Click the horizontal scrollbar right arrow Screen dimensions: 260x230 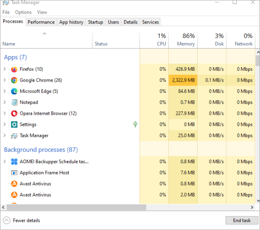(x=252, y=207)
